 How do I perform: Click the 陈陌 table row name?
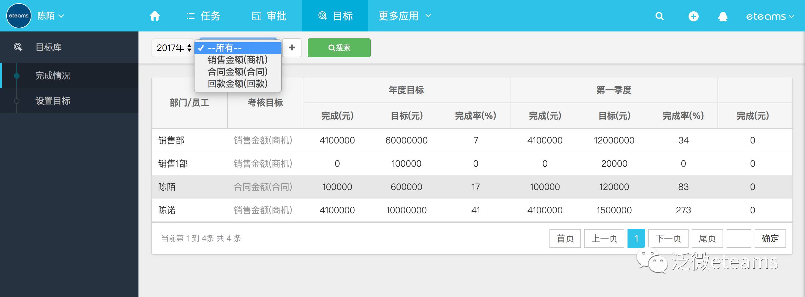(167, 187)
